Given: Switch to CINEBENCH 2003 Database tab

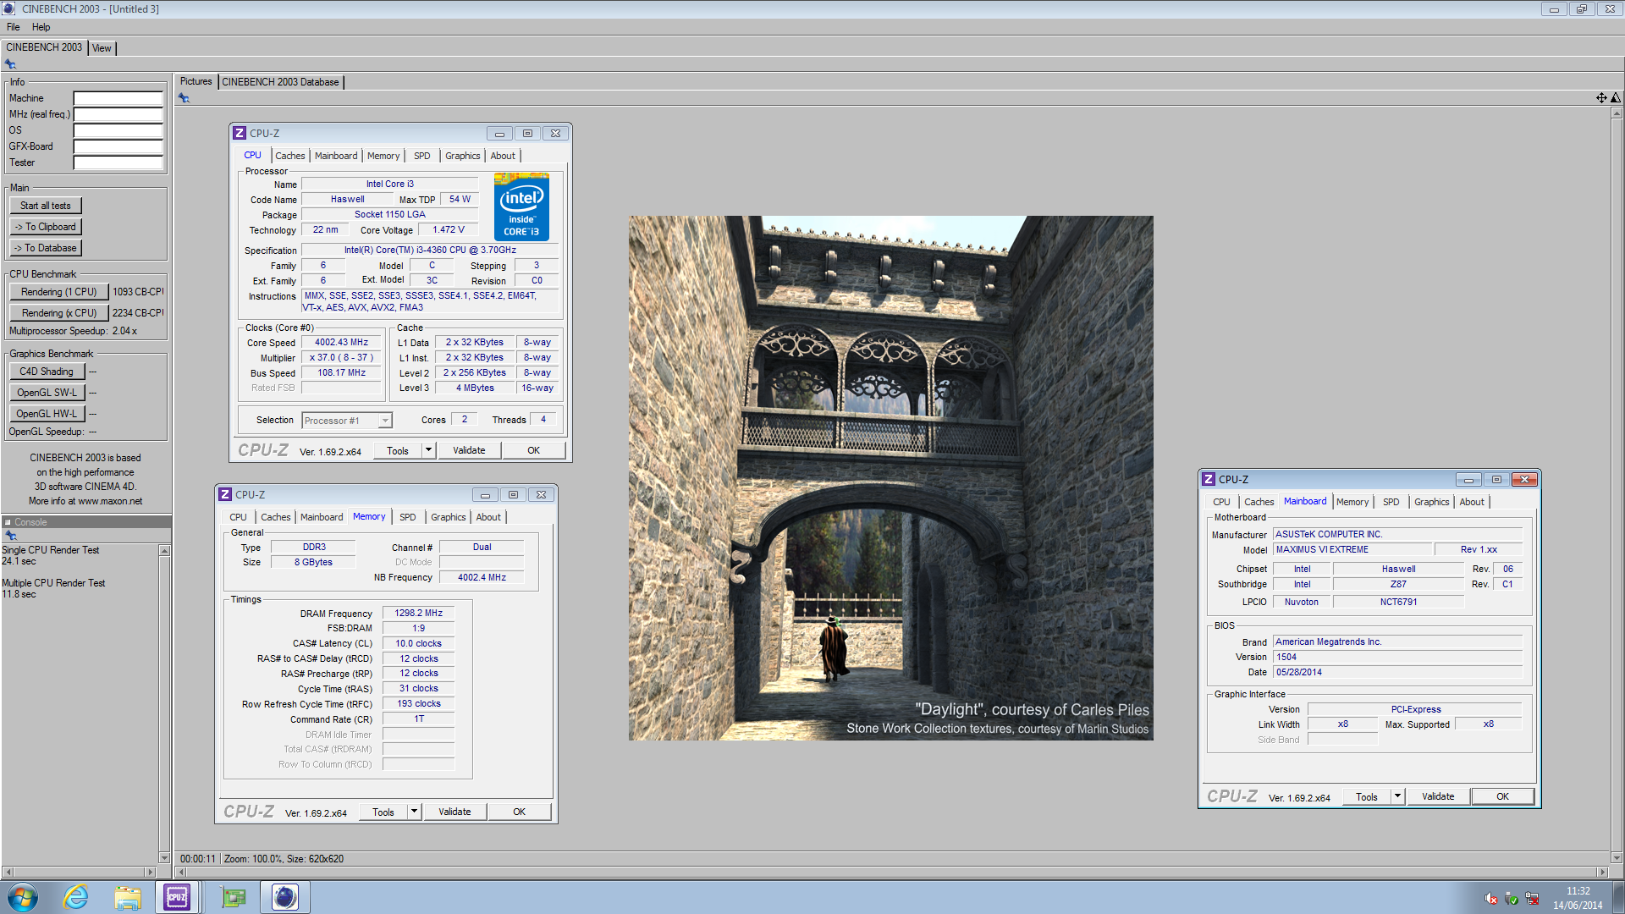Looking at the screenshot, I should click(x=281, y=82).
